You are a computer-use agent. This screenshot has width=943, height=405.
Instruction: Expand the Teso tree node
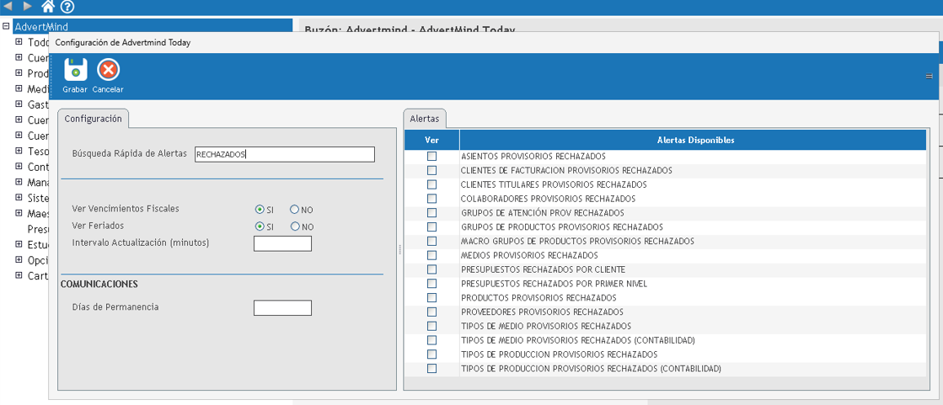(x=19, y=150)
